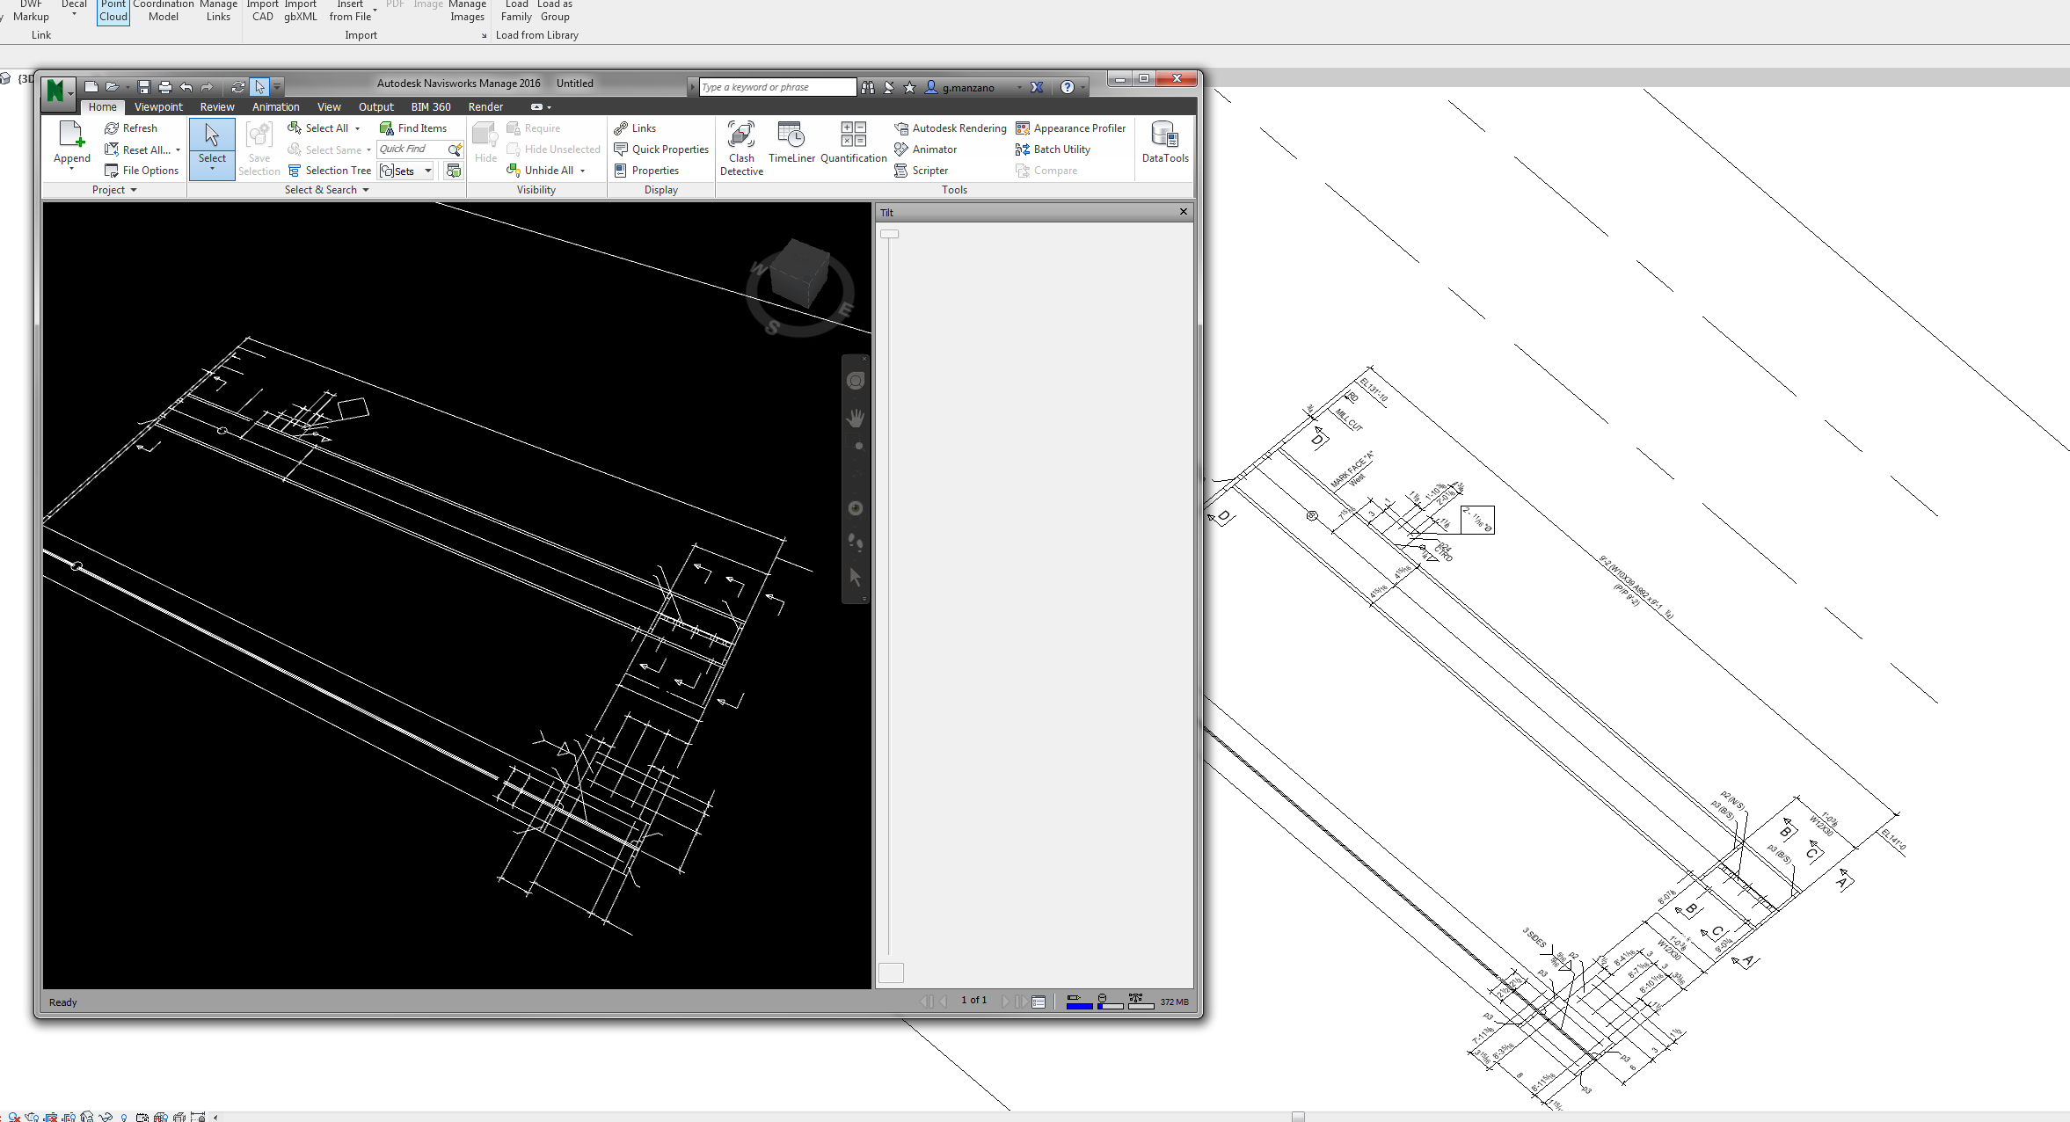Open the Animator tool
The width and height of the screenshot is (2070, 1122).
click(x=926, y=149)
